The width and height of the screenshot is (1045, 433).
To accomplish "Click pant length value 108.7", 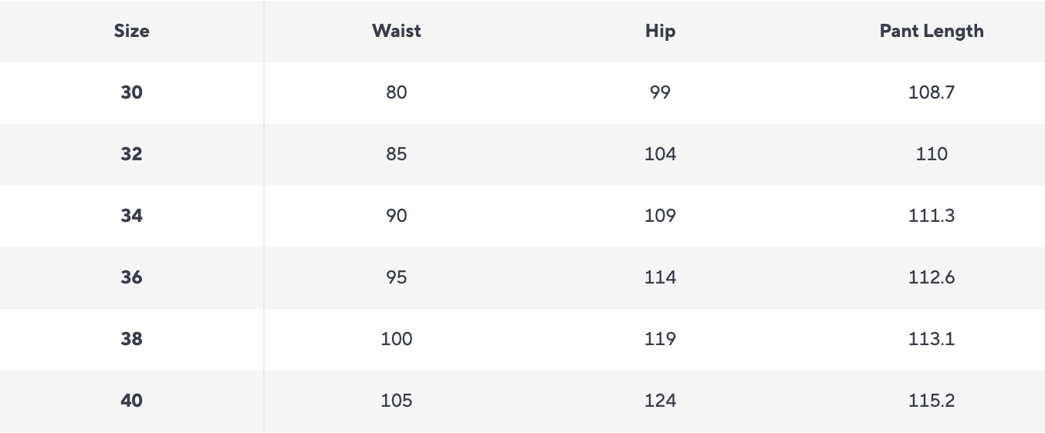I will pos(931,92).
